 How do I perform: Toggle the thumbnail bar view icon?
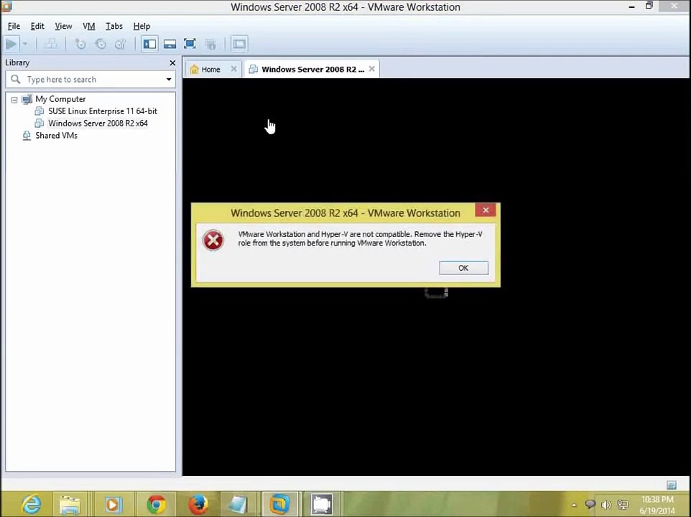(170, 44)
